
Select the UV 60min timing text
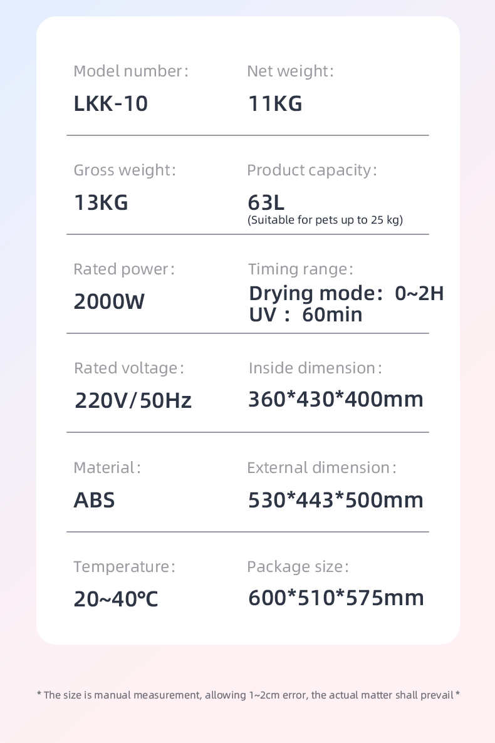click(306, 314)
